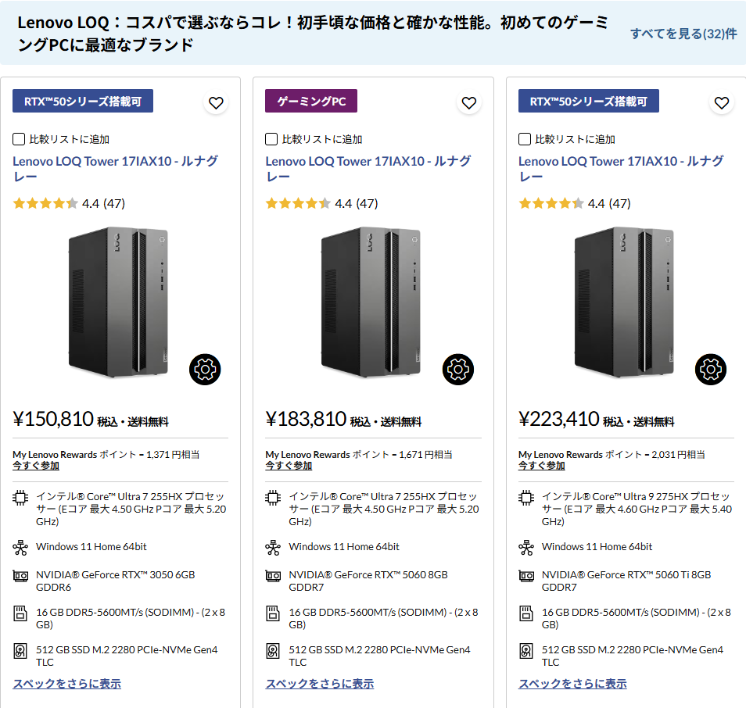Enable the compare checkbox on the ¥183,810 product
746x708 pixels.
(x=272, y=139)
